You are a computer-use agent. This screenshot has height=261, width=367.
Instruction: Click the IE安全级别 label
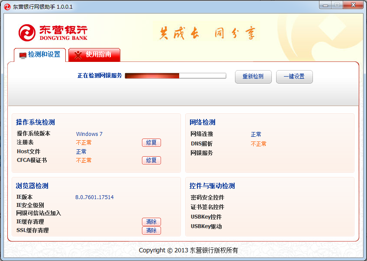[30, 205]
